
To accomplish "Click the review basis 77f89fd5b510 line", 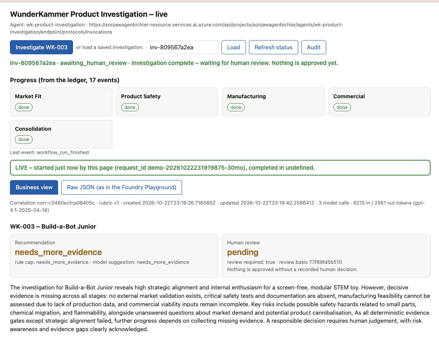I will 285,262.
